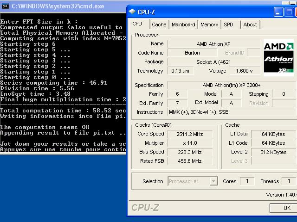Click the Threads value 1

click(289, 181)
